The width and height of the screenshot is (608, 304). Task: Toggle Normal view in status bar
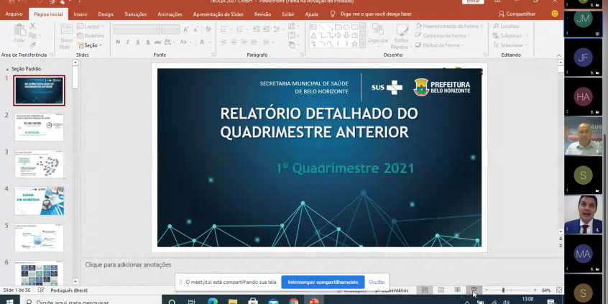click(x=425, y=290)
